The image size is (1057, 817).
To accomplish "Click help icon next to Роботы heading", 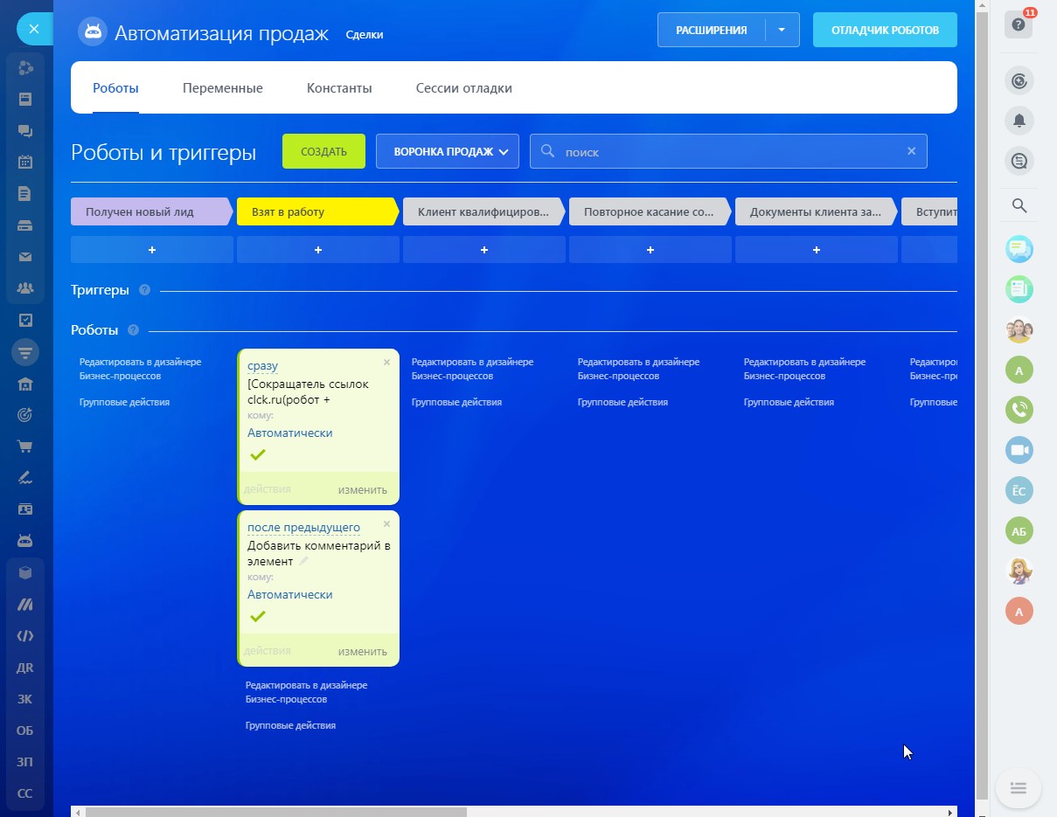I will tap(133, 330).
